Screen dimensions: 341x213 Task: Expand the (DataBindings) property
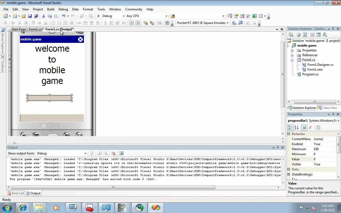289,174
